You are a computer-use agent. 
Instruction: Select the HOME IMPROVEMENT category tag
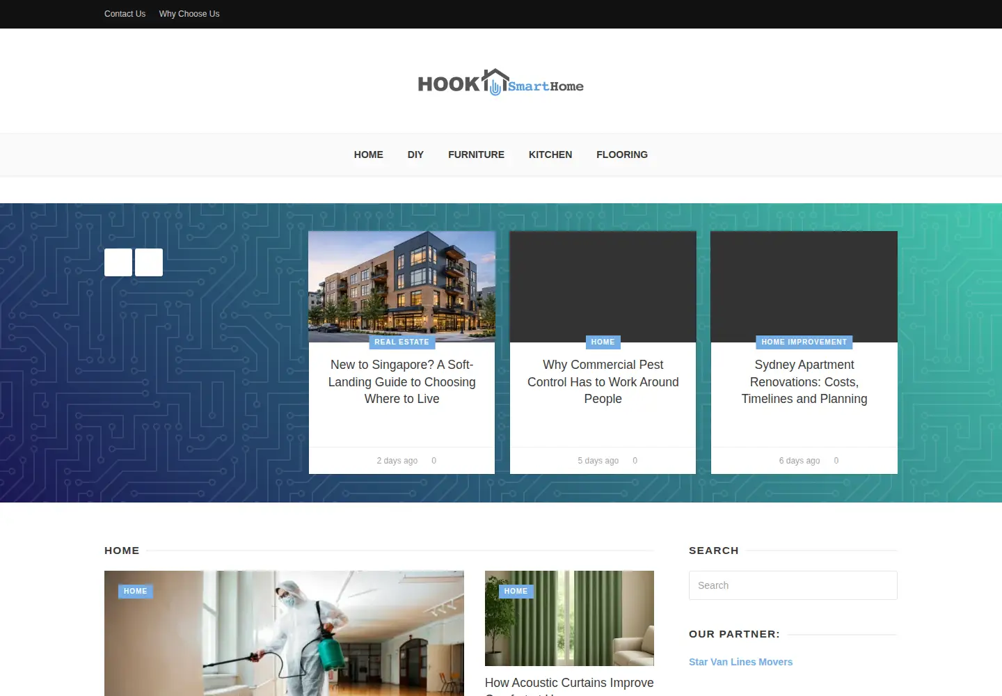click(x=804, y=342)
